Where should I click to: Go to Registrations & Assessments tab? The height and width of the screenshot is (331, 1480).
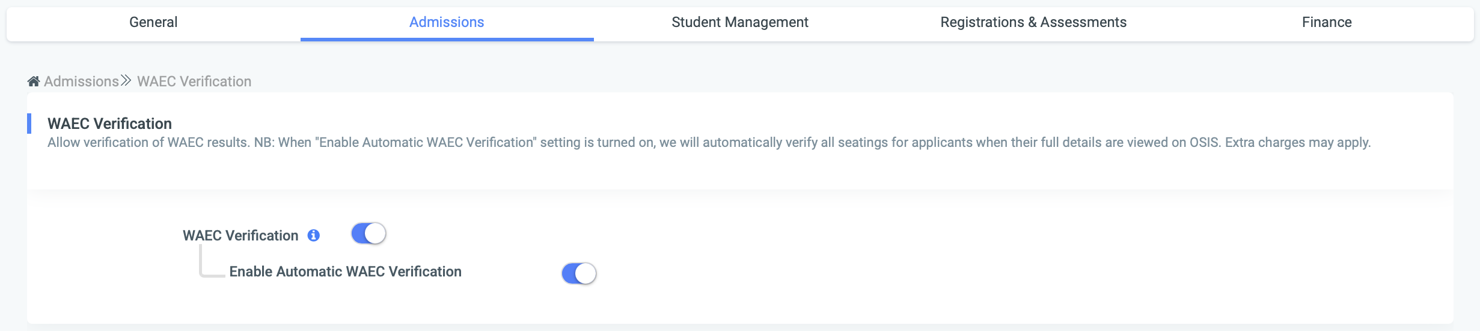click(1033, 22)
